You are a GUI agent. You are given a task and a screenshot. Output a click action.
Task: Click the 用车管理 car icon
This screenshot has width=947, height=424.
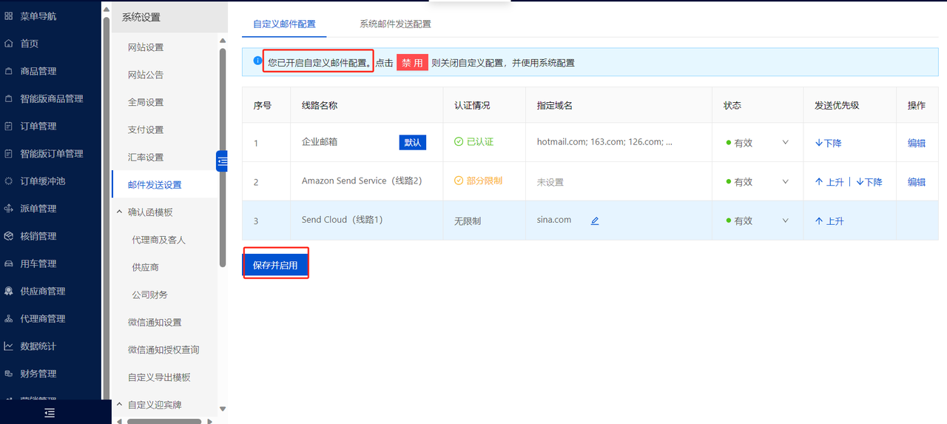(9, 264)
